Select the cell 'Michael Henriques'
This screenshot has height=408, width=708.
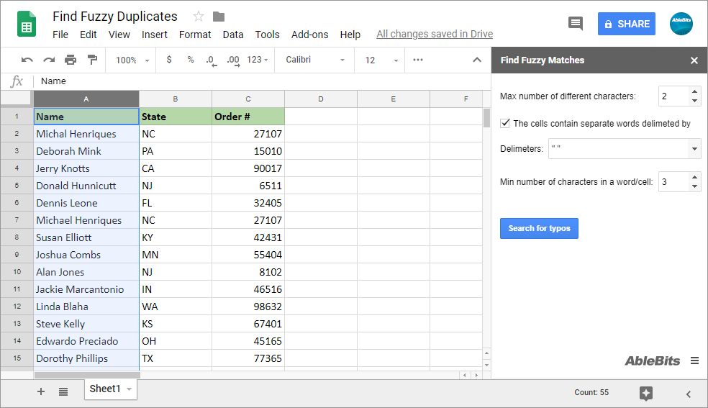[x=86, y=220]
